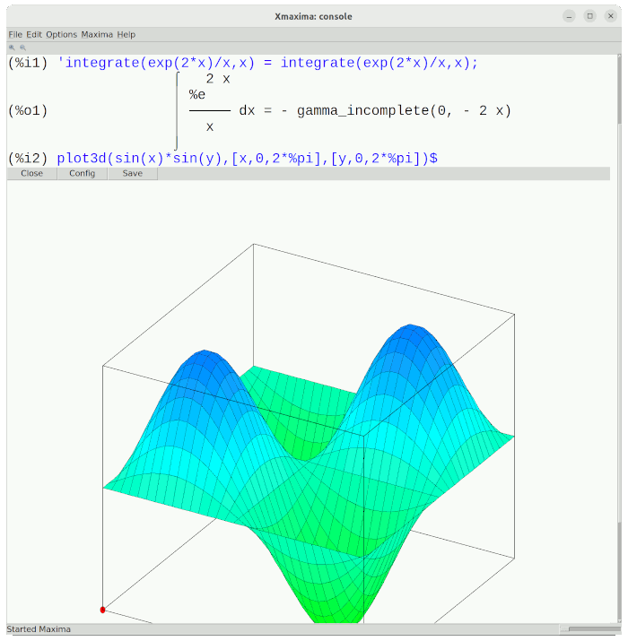Click the zoom out magnifier icon
The width and height of the screenshot is (628, 641).
click(22, 47)
